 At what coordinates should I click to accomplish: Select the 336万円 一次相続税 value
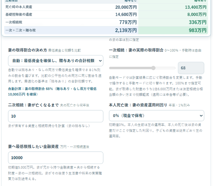(198, 22)
